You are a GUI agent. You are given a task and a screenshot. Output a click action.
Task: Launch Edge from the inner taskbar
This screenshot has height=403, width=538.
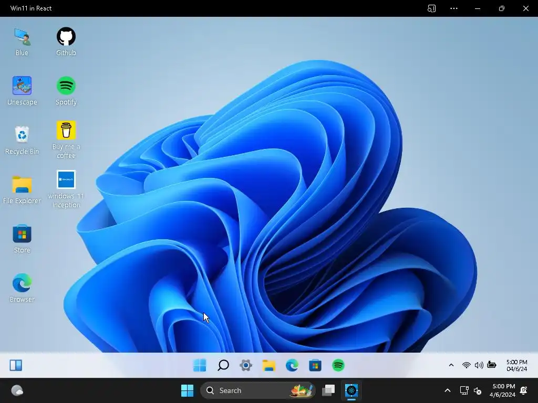pos(292,365)
